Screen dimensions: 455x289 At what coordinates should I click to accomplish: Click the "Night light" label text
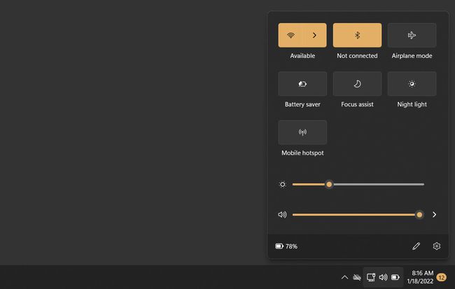[412, 104]
